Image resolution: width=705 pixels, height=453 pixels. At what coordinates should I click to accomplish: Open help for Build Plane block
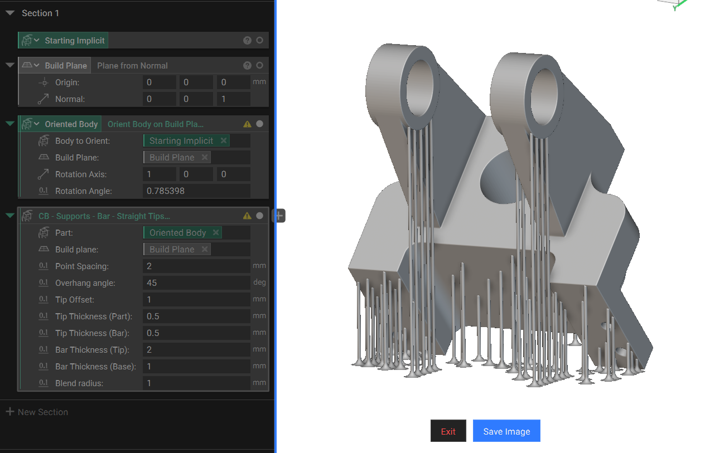click(x=247, y=65)
